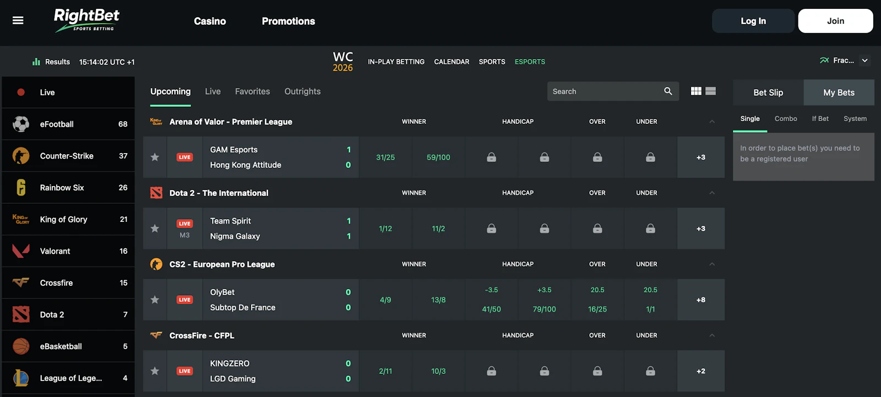Open the Promotions page
Viewport: 881px width, 397px height.
289,21
